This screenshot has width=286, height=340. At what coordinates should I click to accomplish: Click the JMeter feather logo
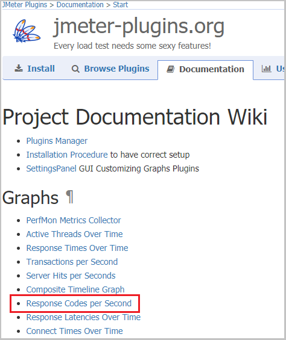coord(27,31)
